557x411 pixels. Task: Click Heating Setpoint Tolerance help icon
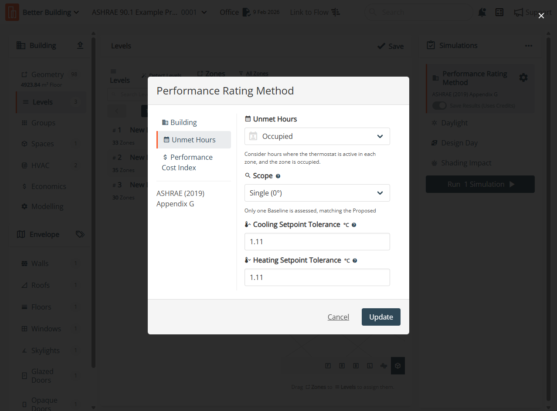tap(355, 261)
